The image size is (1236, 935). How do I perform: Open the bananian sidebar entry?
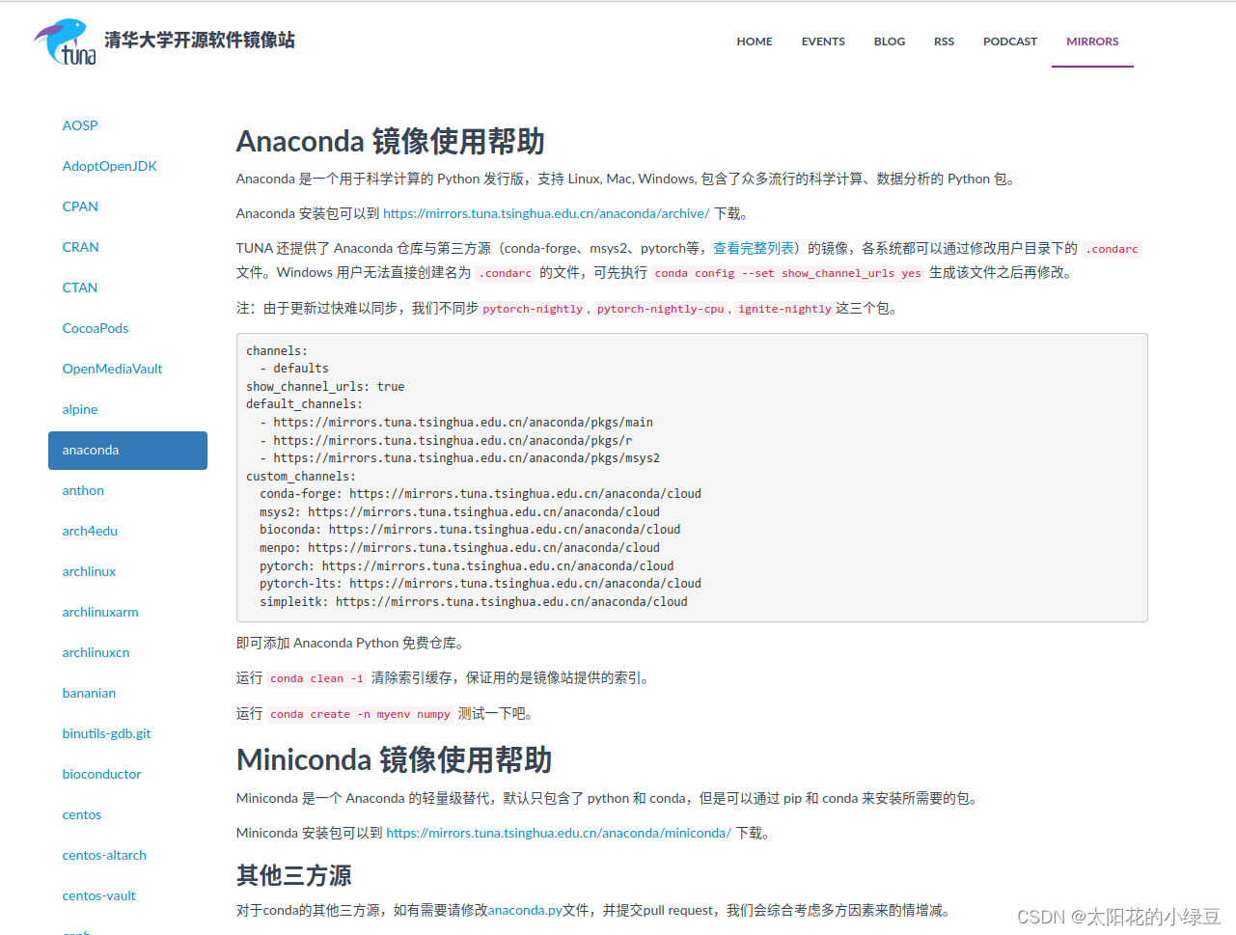[x=89, y=693]
